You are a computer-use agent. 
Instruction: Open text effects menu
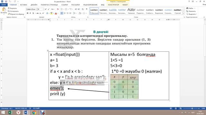(47, 13)
